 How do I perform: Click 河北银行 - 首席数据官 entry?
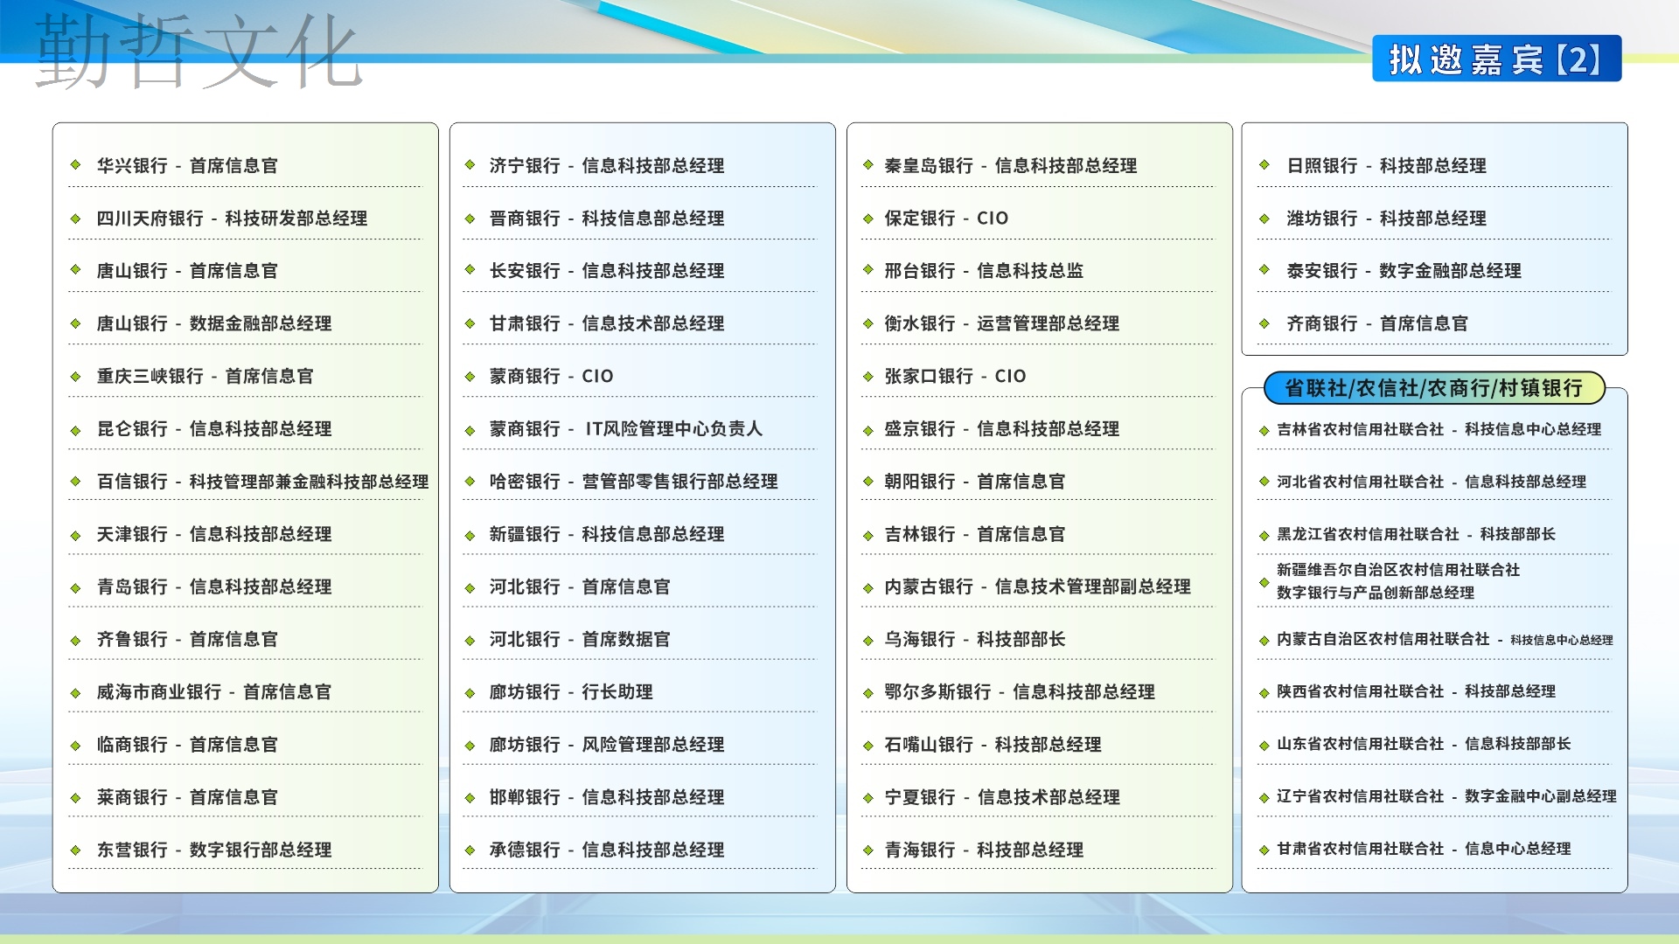[x=580, y=639]
